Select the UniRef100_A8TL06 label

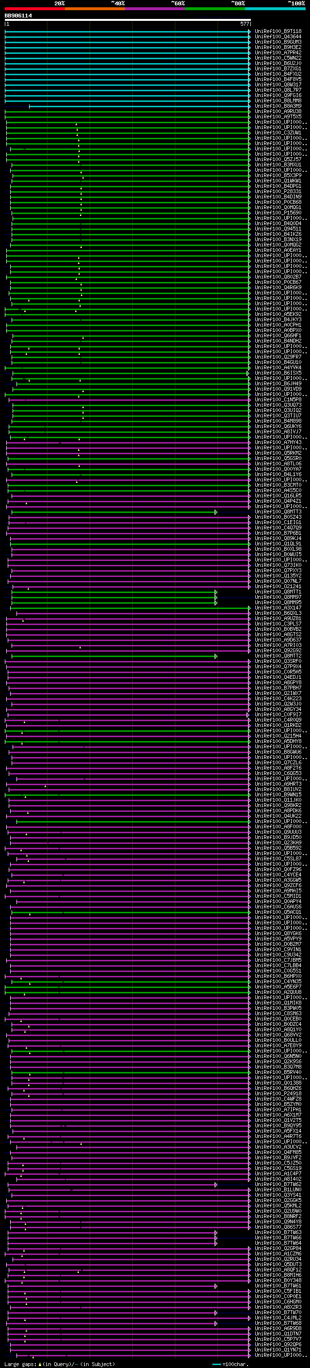point(278,463)
